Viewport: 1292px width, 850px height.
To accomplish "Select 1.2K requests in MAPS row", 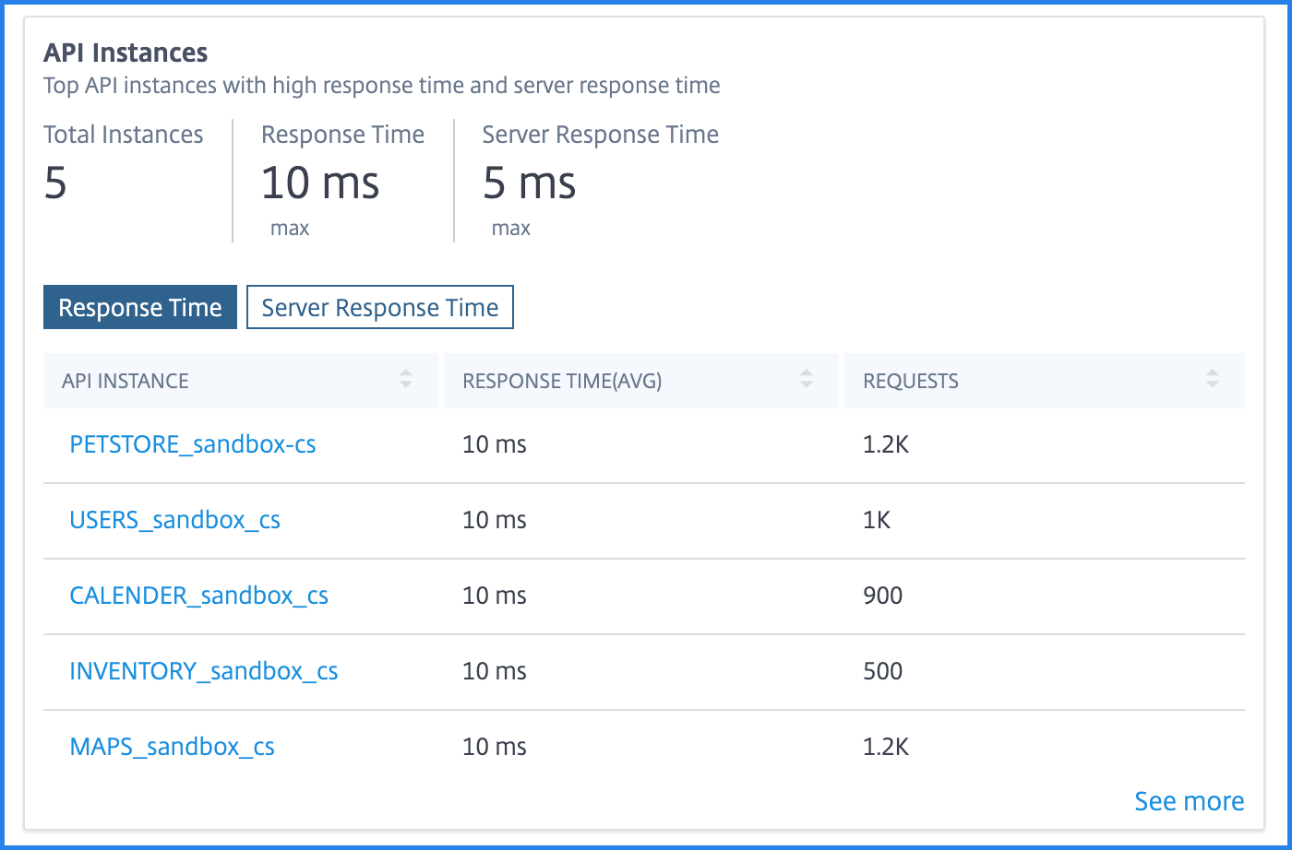I will pos(886,747).
